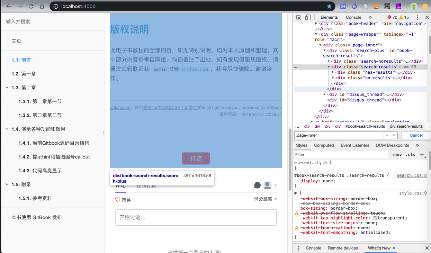This screenshot has height=253, width=431.
Task: Open the Disqus user avatar dropdown
Action: click(x=270, y=185)
